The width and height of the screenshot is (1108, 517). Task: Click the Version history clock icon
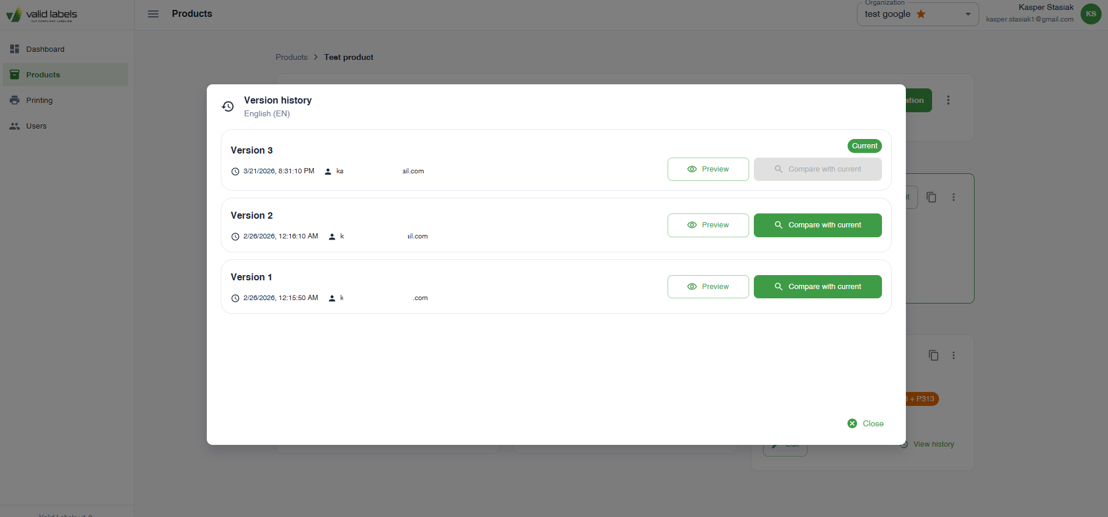coord(228,106)
